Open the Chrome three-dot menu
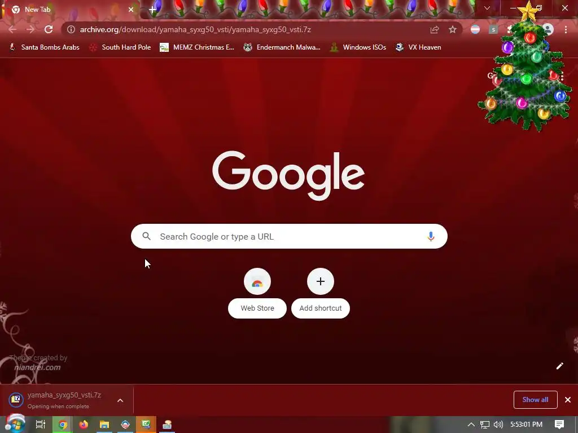 566,29
